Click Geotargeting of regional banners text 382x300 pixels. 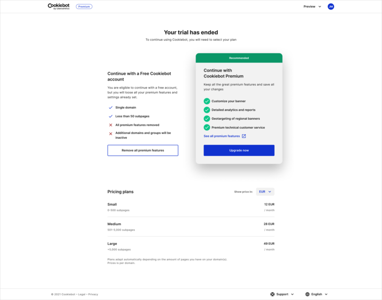point(235,119)
